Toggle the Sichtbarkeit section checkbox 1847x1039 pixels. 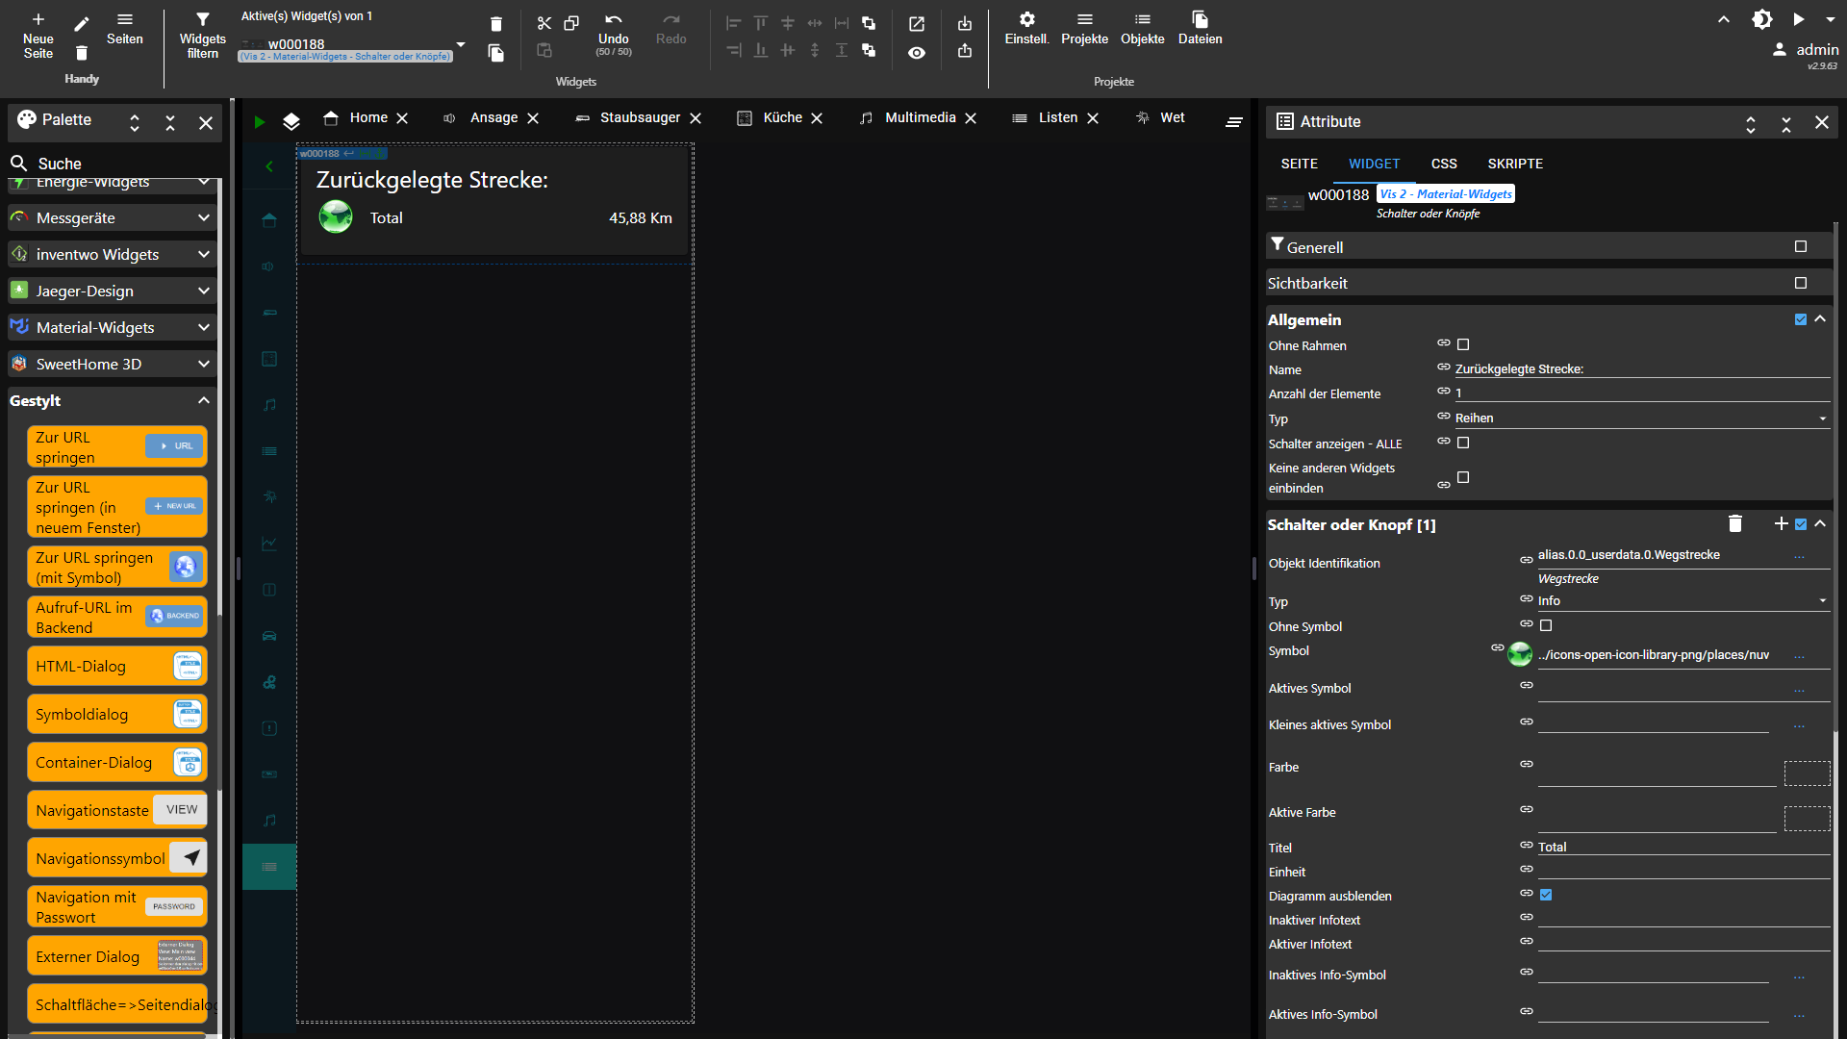click(x=1801, y=283)
